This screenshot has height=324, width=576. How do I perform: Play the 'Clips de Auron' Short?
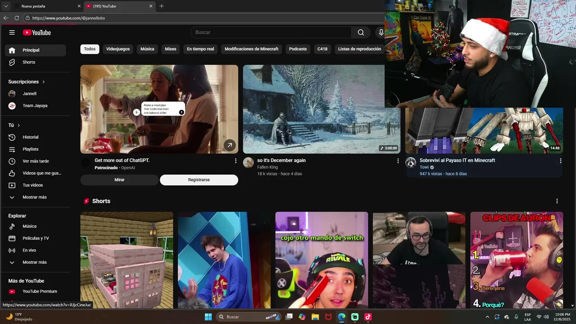[x=517, y=260]
